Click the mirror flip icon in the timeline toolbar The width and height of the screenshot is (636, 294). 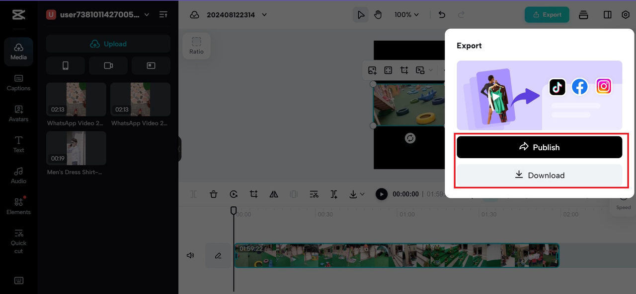[x=274, y=194]
